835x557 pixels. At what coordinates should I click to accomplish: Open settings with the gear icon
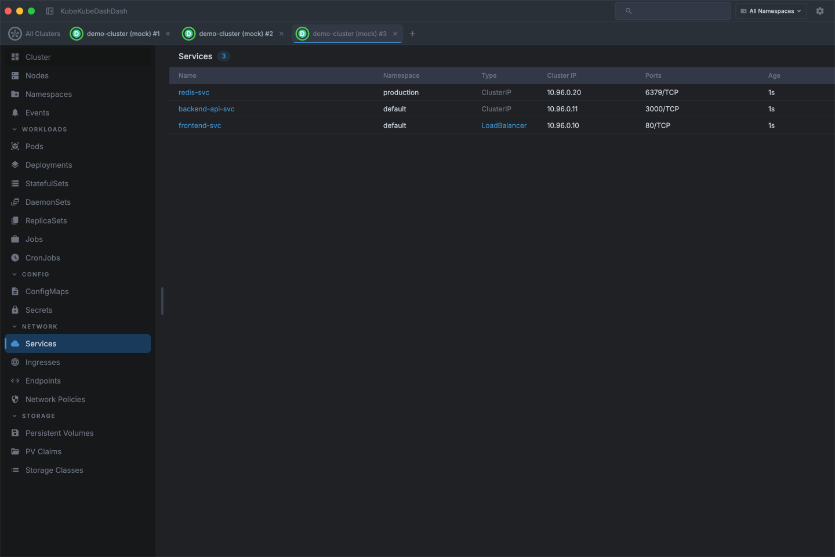point(820,11)
